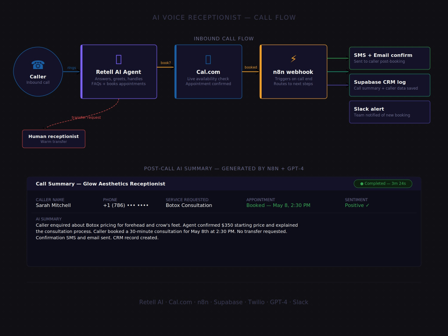
Task: Click the 'book?' connector label
Action: pos(166,63)
